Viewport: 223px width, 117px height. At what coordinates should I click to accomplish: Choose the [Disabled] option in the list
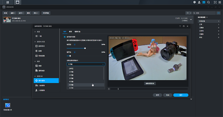tap(85, 68)
